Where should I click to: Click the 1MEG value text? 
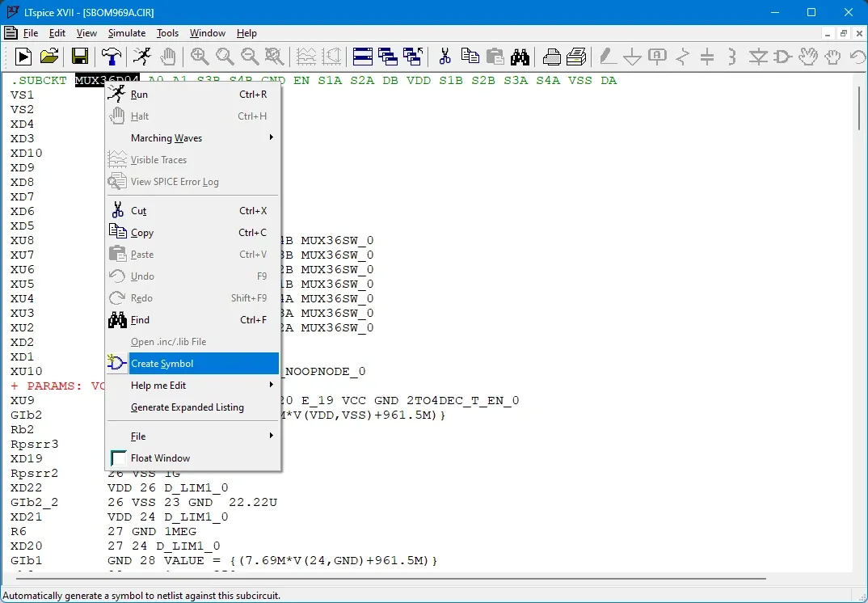pos(180,531)
